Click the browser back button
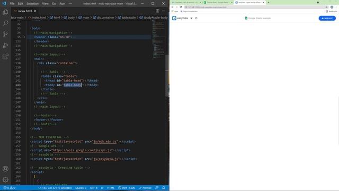Screen dimensions: 339x191 pos(172,7)
